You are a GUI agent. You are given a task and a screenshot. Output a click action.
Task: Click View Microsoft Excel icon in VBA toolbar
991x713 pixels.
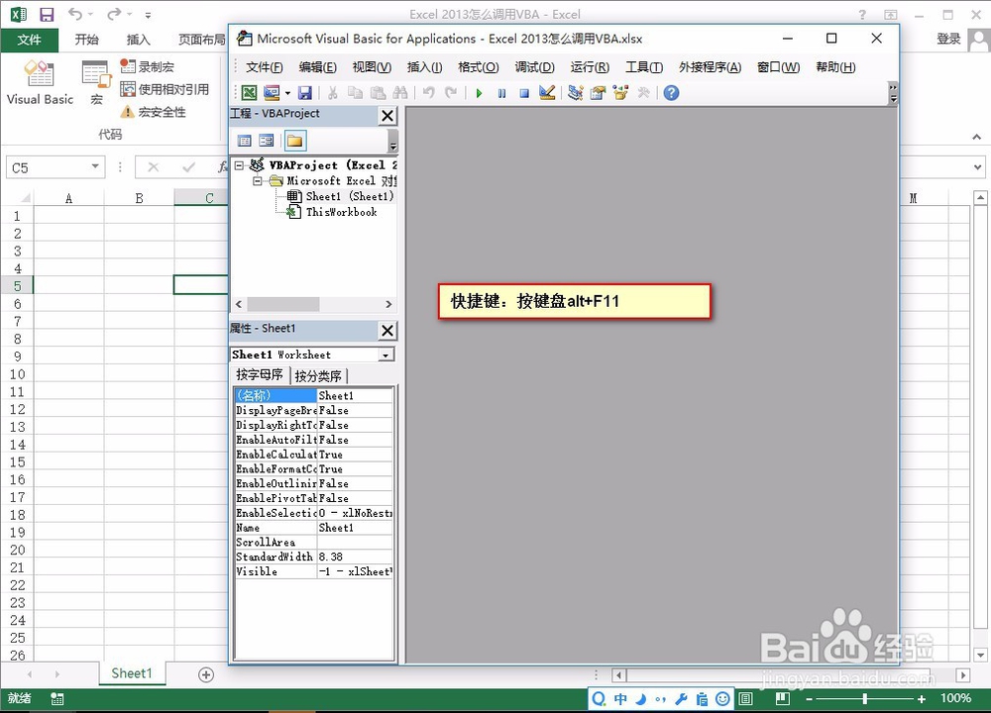pyautogui.click(x=249, y=93)
